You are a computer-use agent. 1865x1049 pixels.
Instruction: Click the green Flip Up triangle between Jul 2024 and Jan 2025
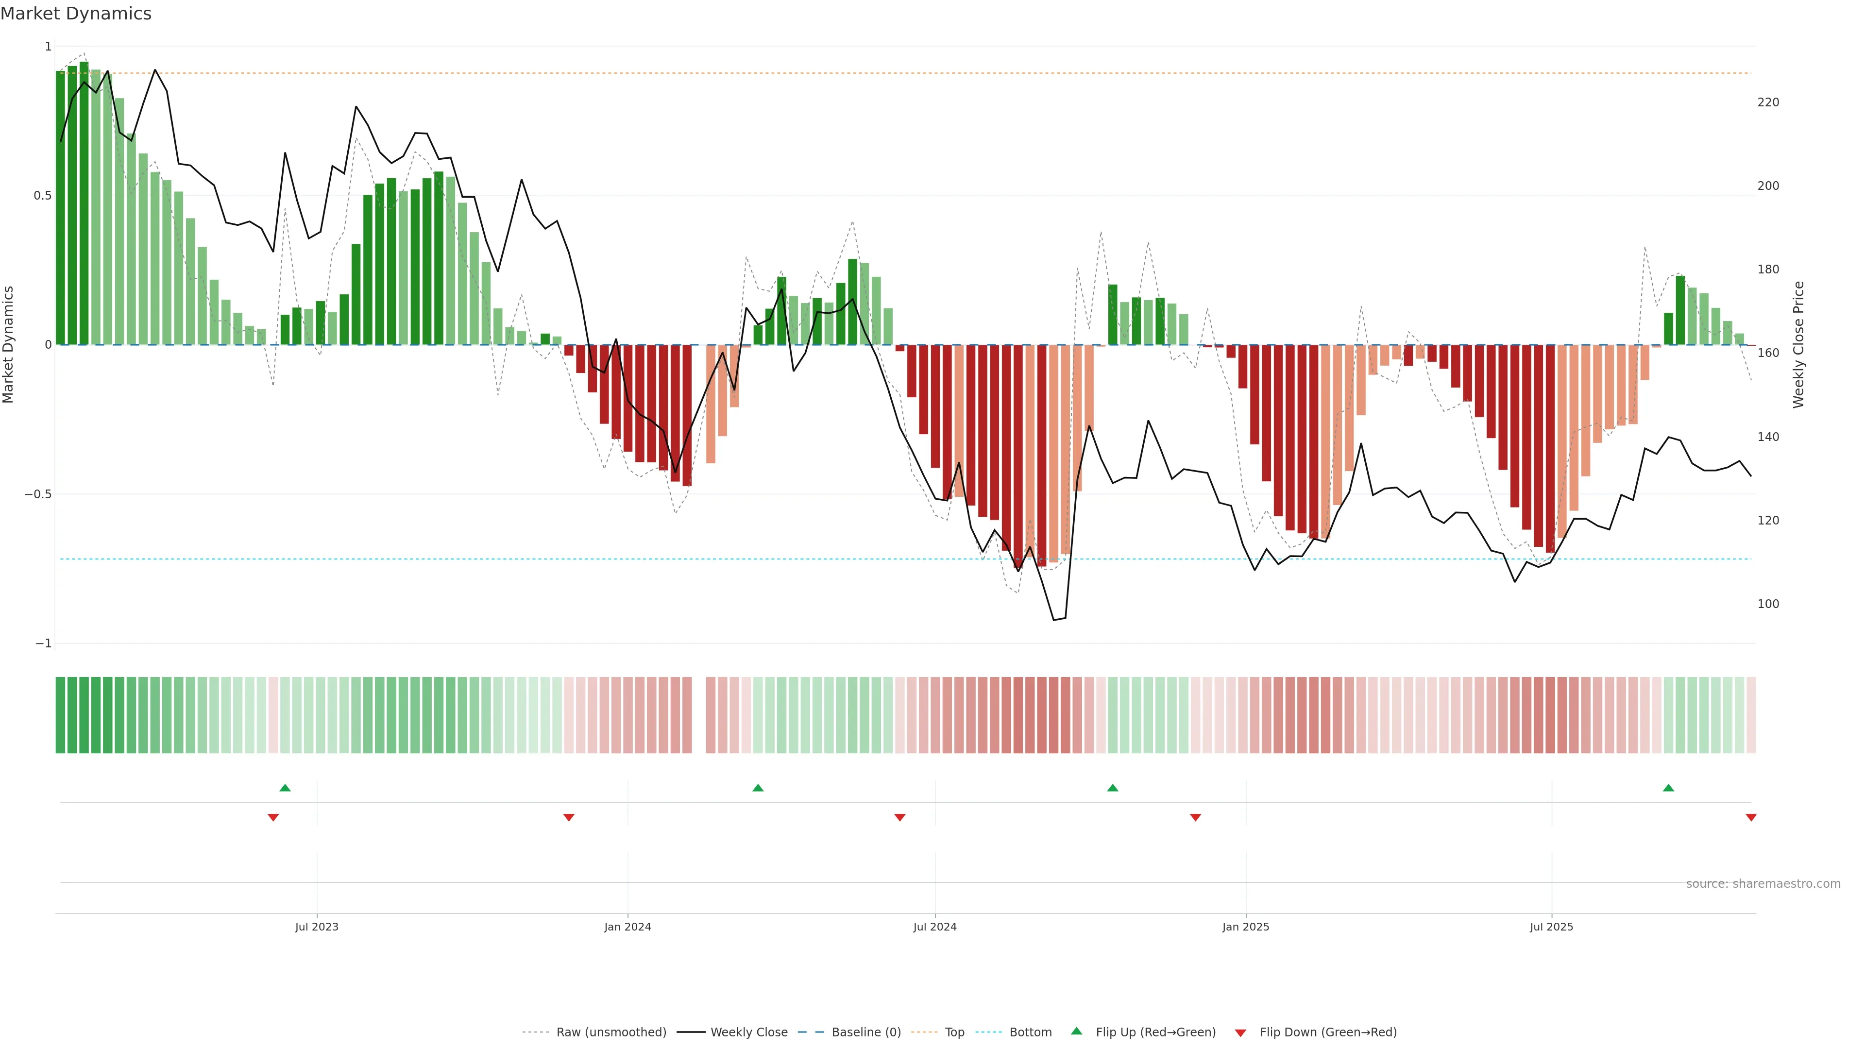[x=1112, y=788]
